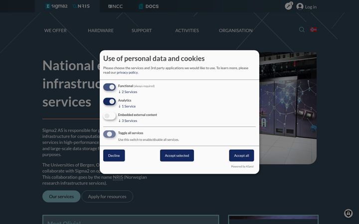This screenshot has width=359, height=224.
Task: Toggle the Functional services switch
Action: 109,87
